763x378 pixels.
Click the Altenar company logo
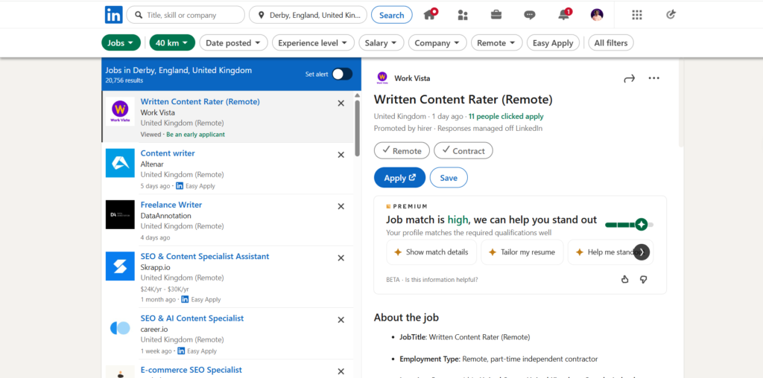coord(120,163)
